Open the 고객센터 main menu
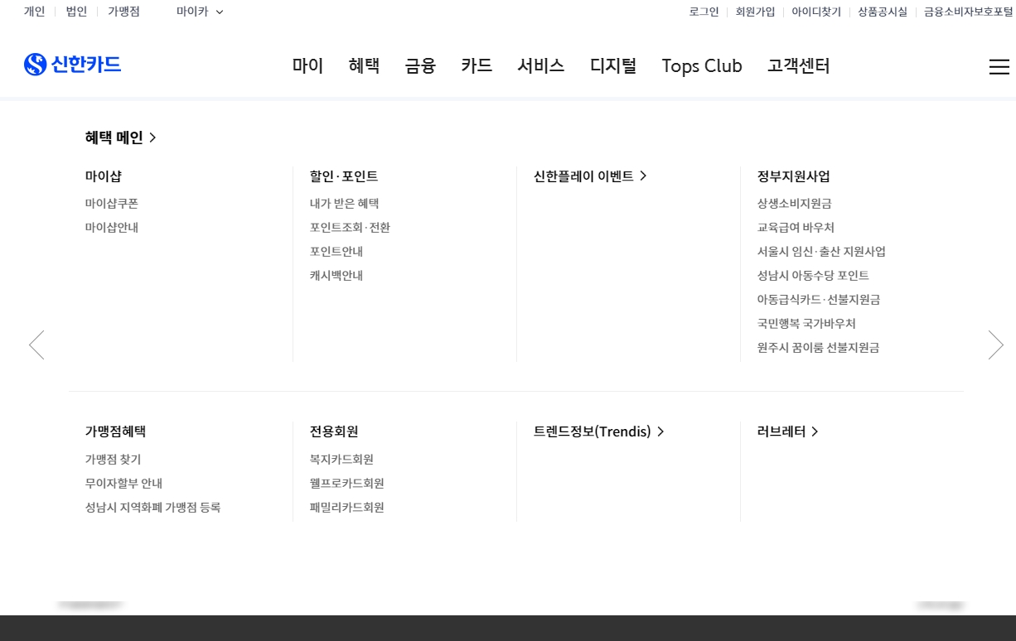1016x641 pixels. coord(799,66)
